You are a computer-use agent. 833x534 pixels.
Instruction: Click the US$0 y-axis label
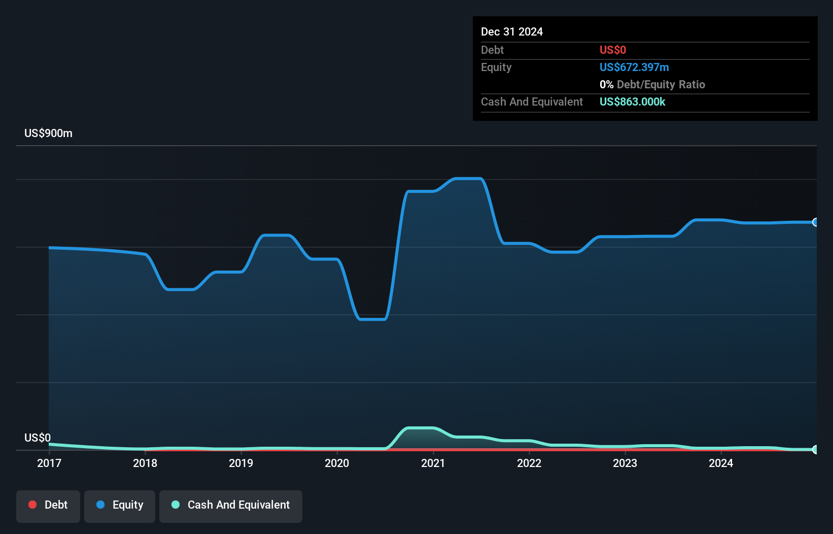tap(38, 438)
